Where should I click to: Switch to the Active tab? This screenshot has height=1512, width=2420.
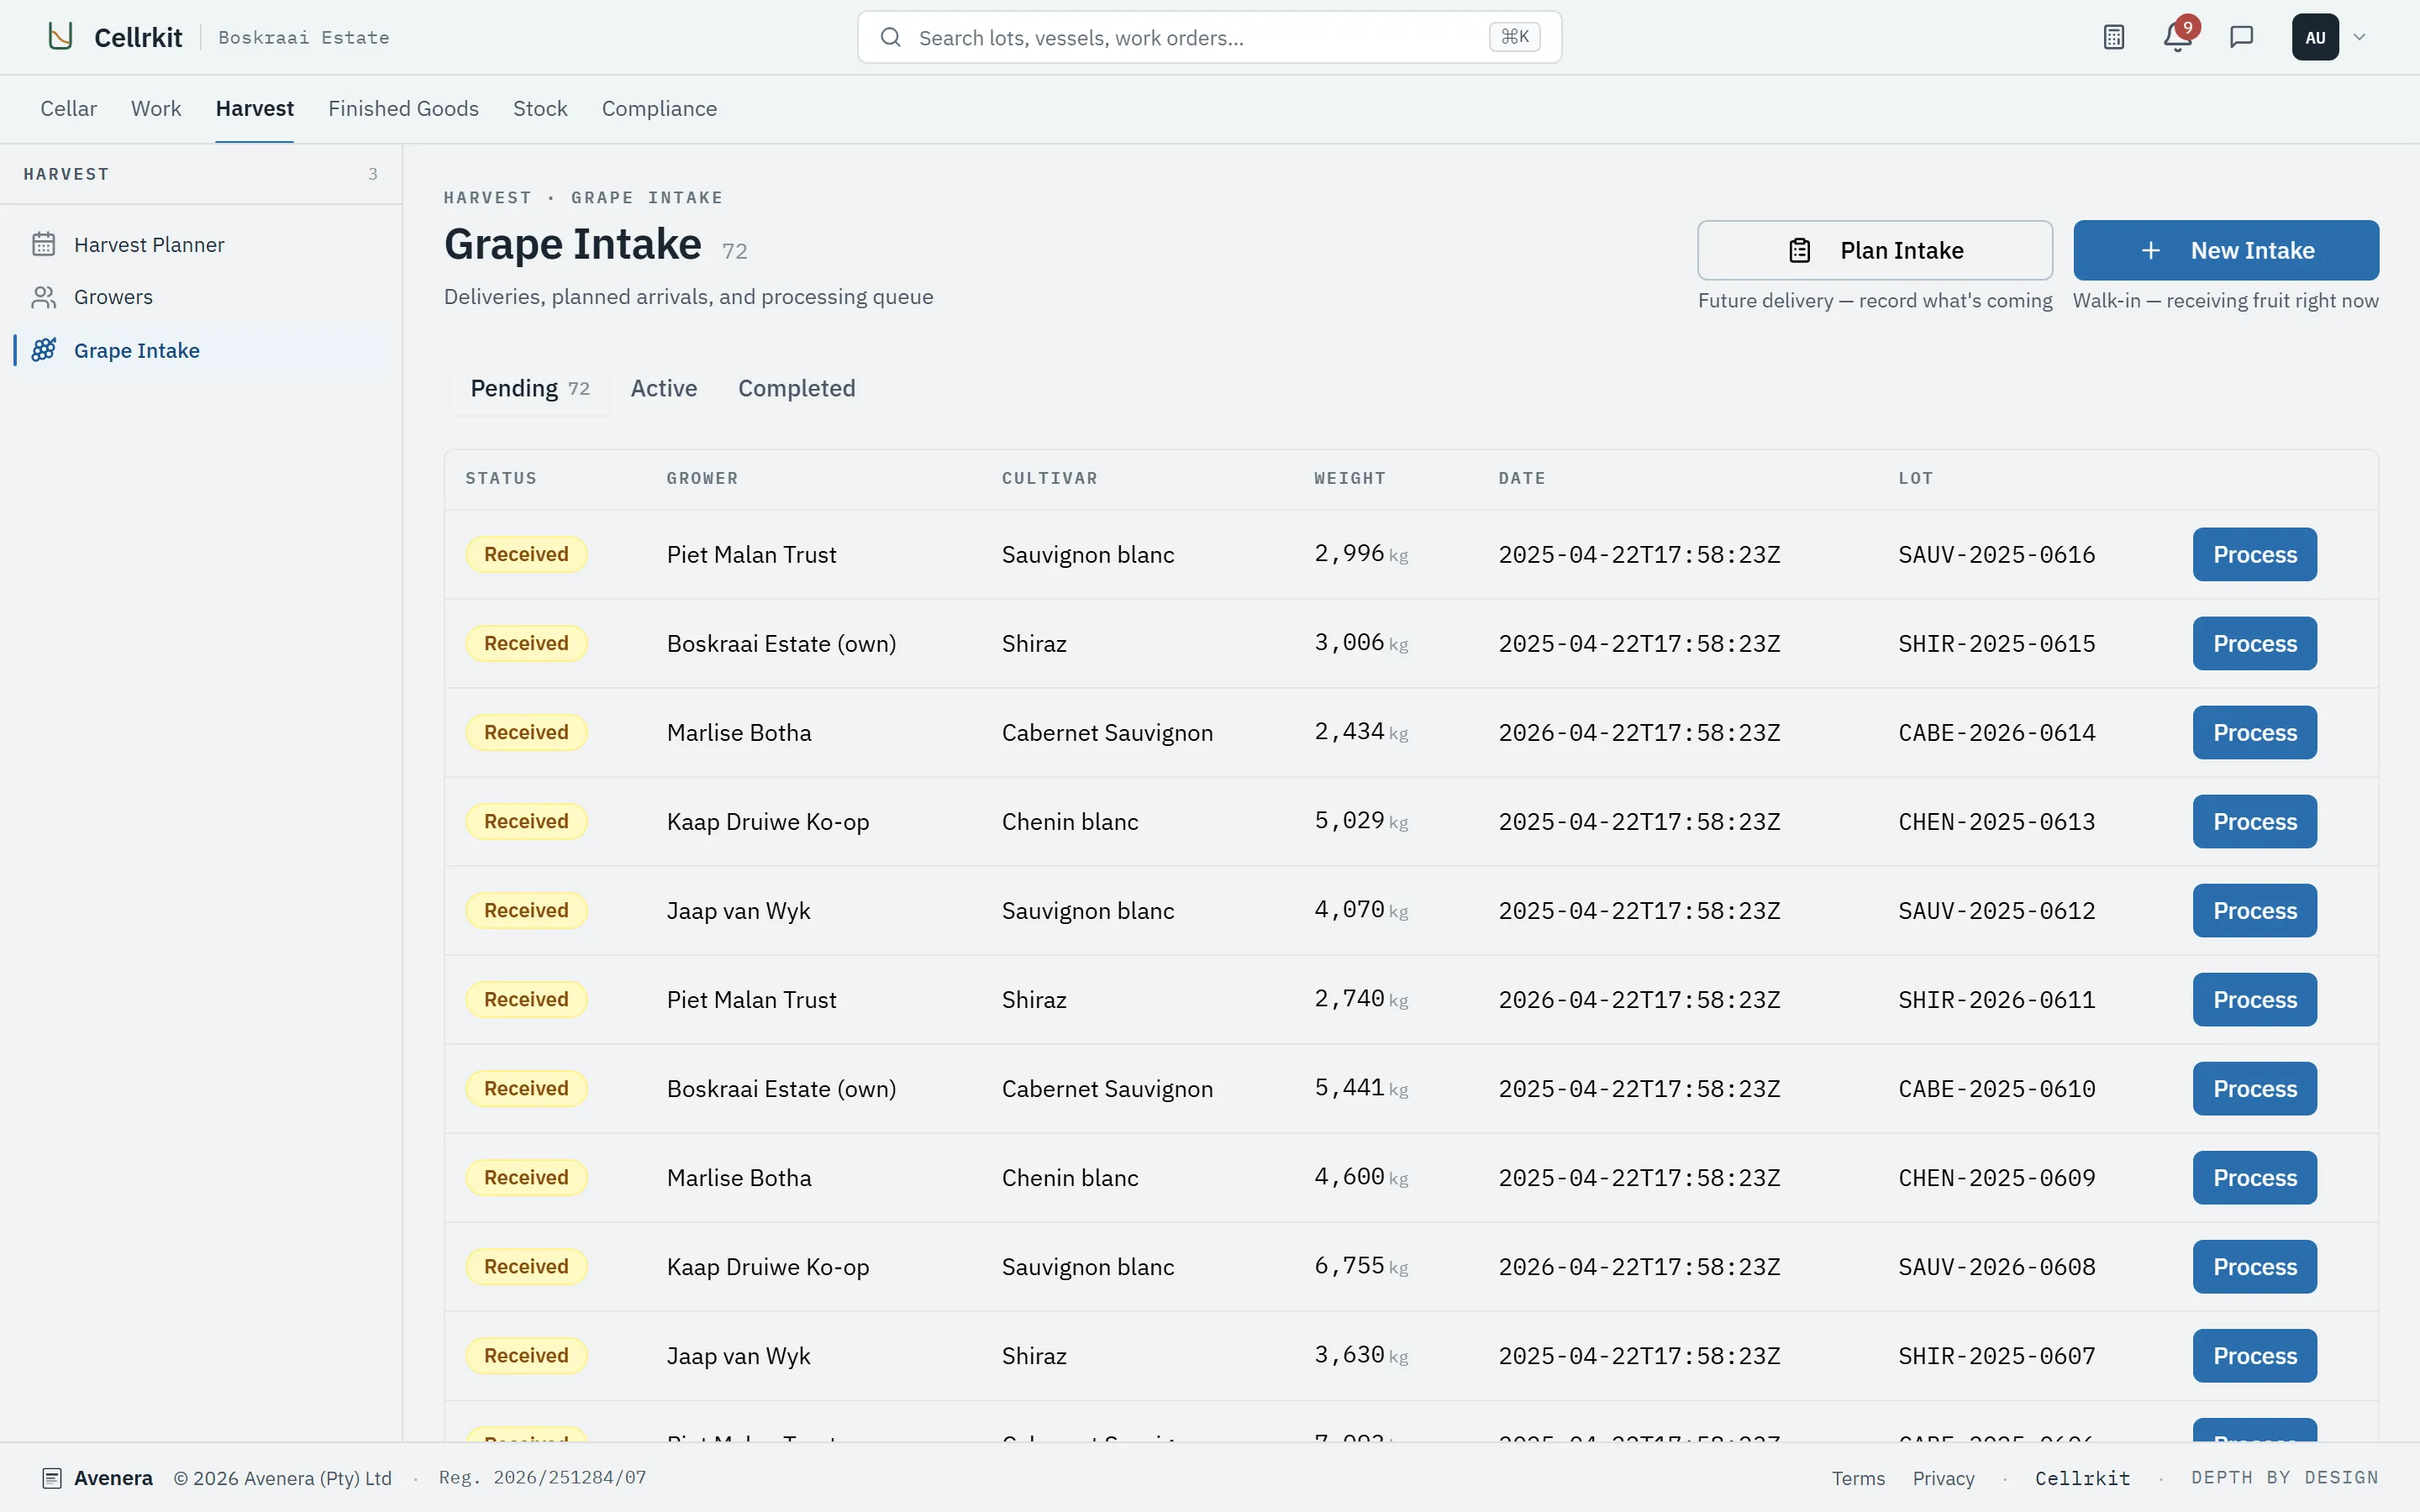[664, 388]
